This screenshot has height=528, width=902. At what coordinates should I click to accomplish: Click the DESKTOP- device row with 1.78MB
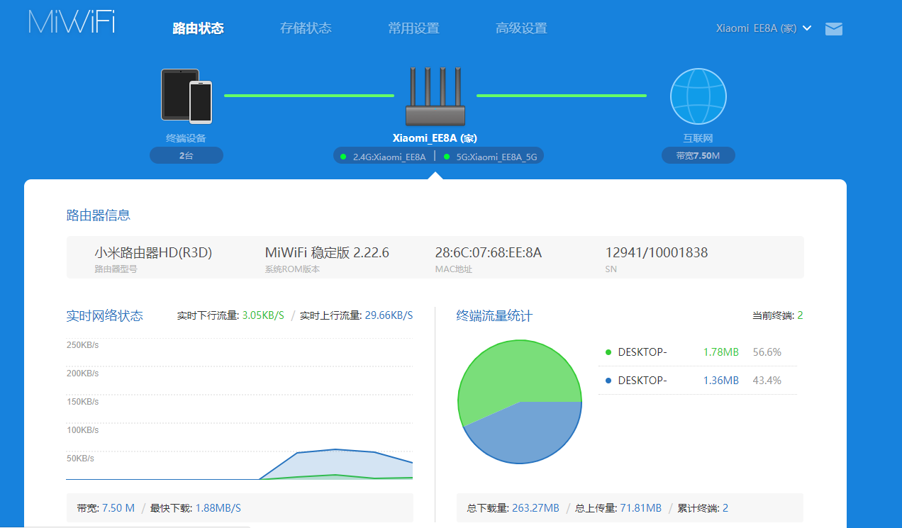point(698,352)
